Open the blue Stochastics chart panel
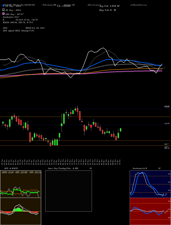This screenshot has height=225, width=171. coord(150,184)
